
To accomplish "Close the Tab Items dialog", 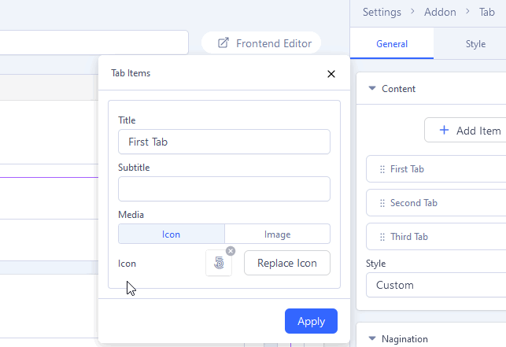I will click(x=331, y=74).
